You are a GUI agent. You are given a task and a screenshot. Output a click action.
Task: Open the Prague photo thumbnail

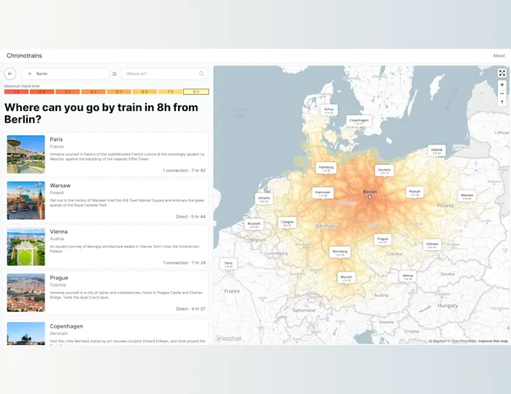(26, 293)
